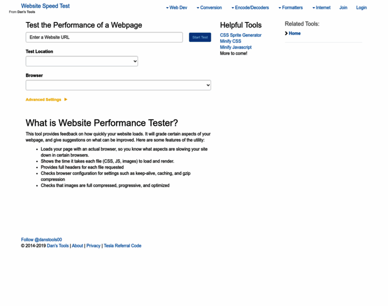Open the Minify Javascript link
This screenshot has width=388, height=306.
tap(235, 47)
